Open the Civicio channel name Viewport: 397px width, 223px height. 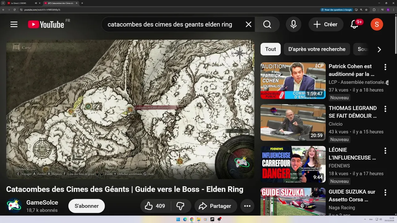336,124
